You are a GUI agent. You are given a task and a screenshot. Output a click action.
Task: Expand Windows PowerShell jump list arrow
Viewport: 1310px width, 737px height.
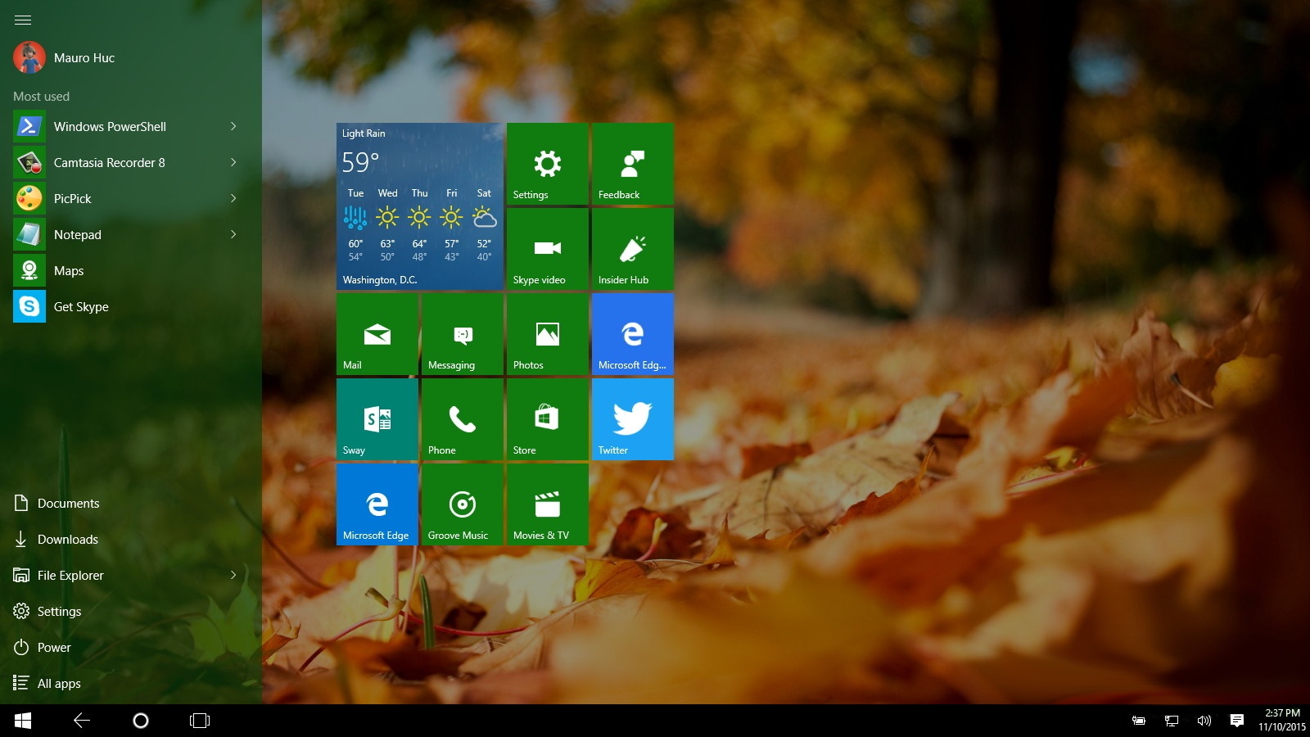pos(233,126)
